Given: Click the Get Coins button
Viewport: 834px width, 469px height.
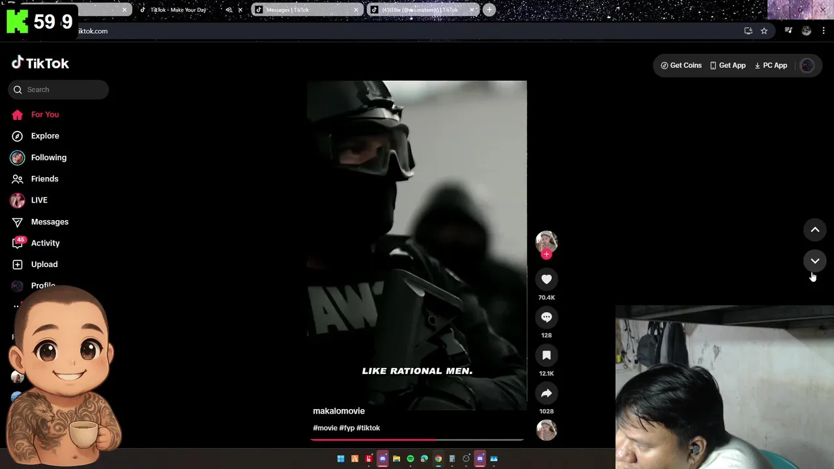Looking at the screenshot, I should click(681, 65).
